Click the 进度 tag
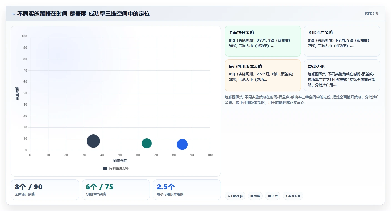This screenshot has height=211, width=391. pos(273,196)
